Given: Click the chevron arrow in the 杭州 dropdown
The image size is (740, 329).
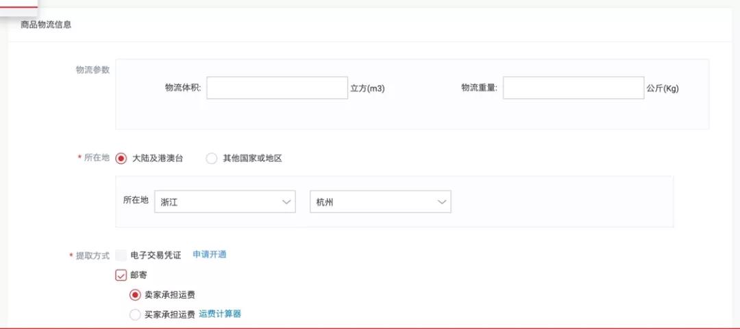Looking at the screenshot, I should pos(442,202).
